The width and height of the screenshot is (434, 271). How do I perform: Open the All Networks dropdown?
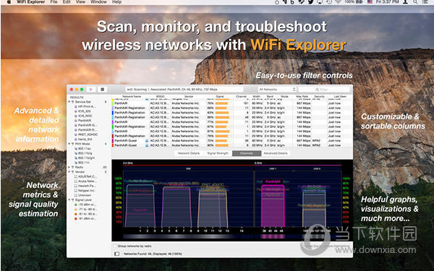click(277, 90)
